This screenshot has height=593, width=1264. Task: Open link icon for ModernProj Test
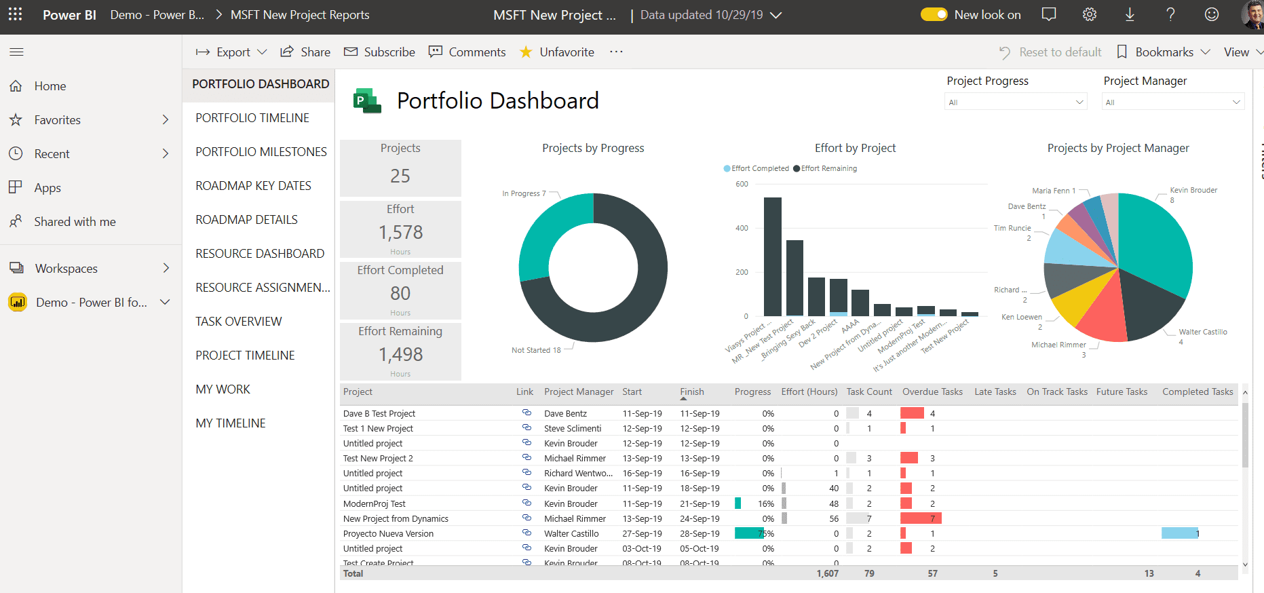click(x=526, y=503)
